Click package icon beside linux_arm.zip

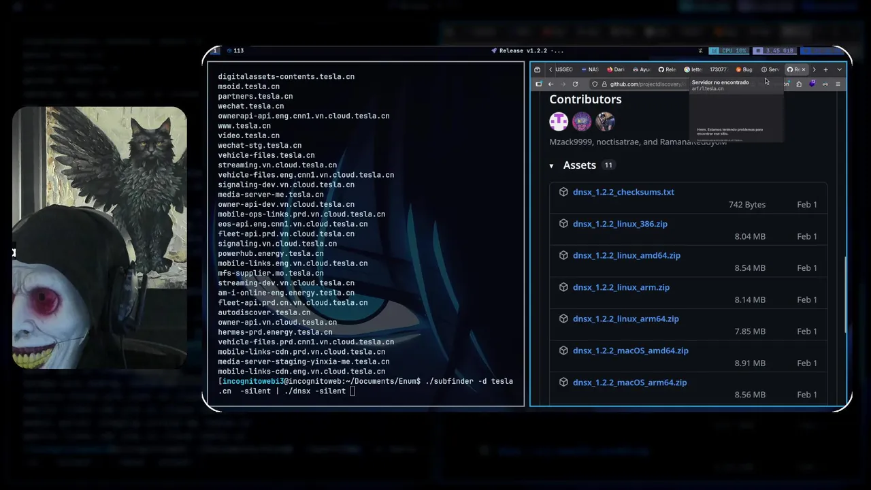pos(563,287)
